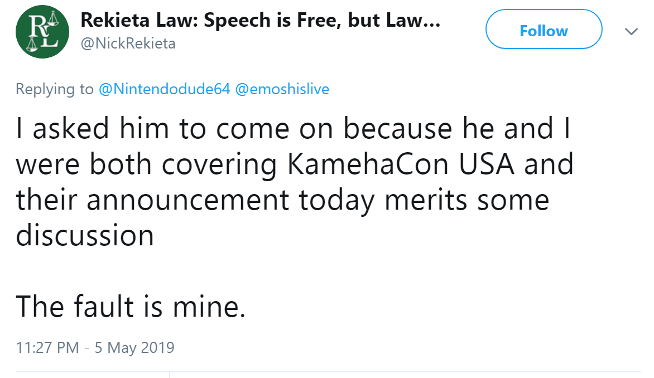Click the word 'discussion' in the tweet
Screen dimensions: 654x378
coord(85,235)
